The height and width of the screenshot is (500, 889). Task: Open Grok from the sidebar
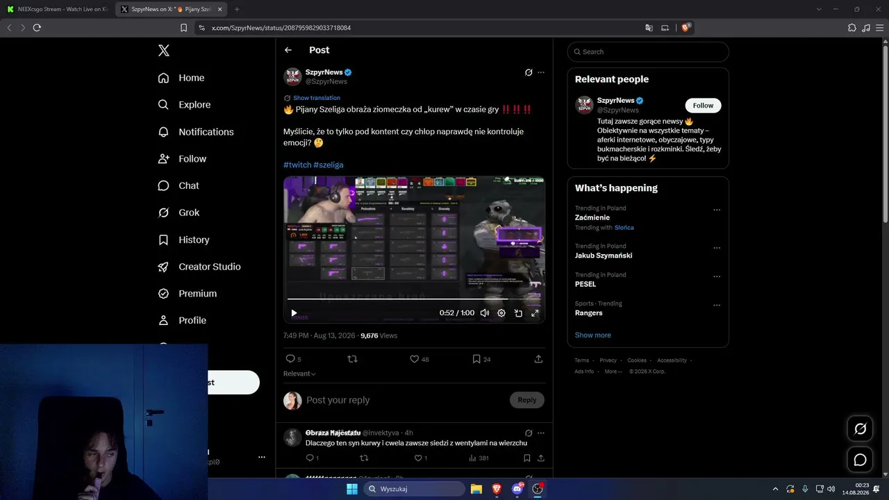click(178, 212)
